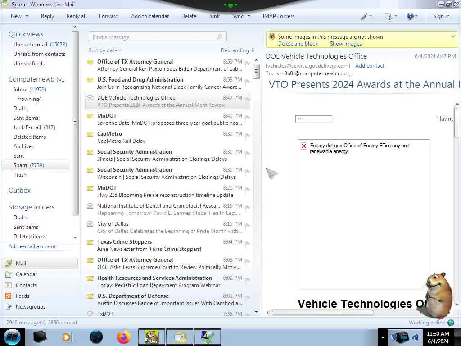461x346 pixels.
Task: Click envelope icon of U.S. Food and Drug Administration
Action: (x=90, y=80)
